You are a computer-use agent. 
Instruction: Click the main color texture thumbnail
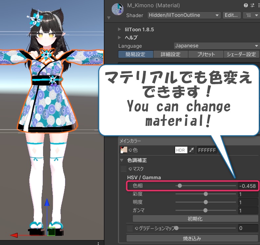click(x=124, y=150)
